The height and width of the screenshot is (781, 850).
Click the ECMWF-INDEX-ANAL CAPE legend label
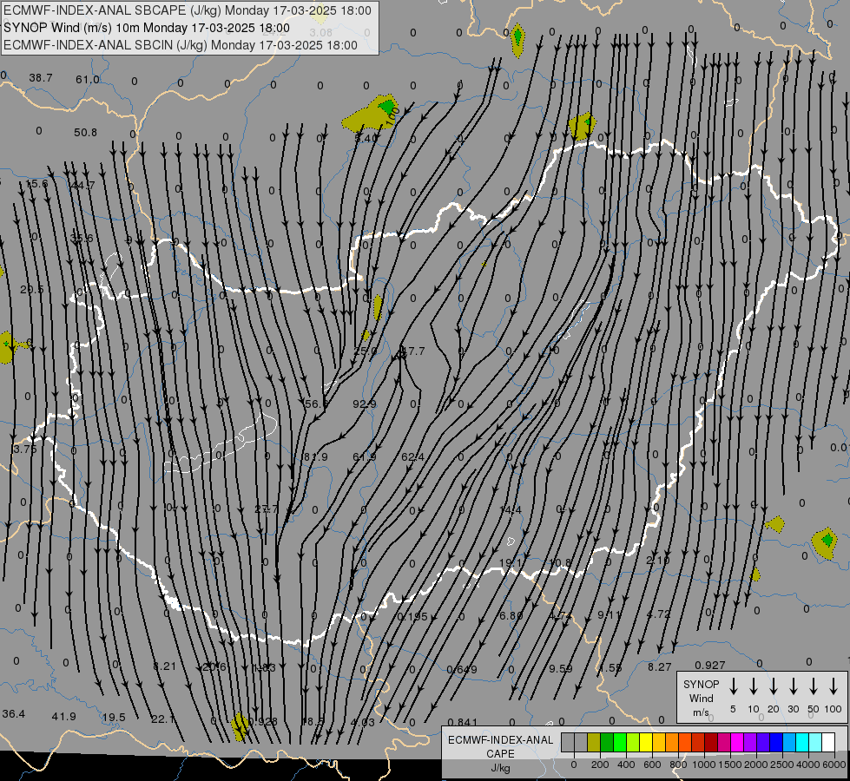[500, 753]
